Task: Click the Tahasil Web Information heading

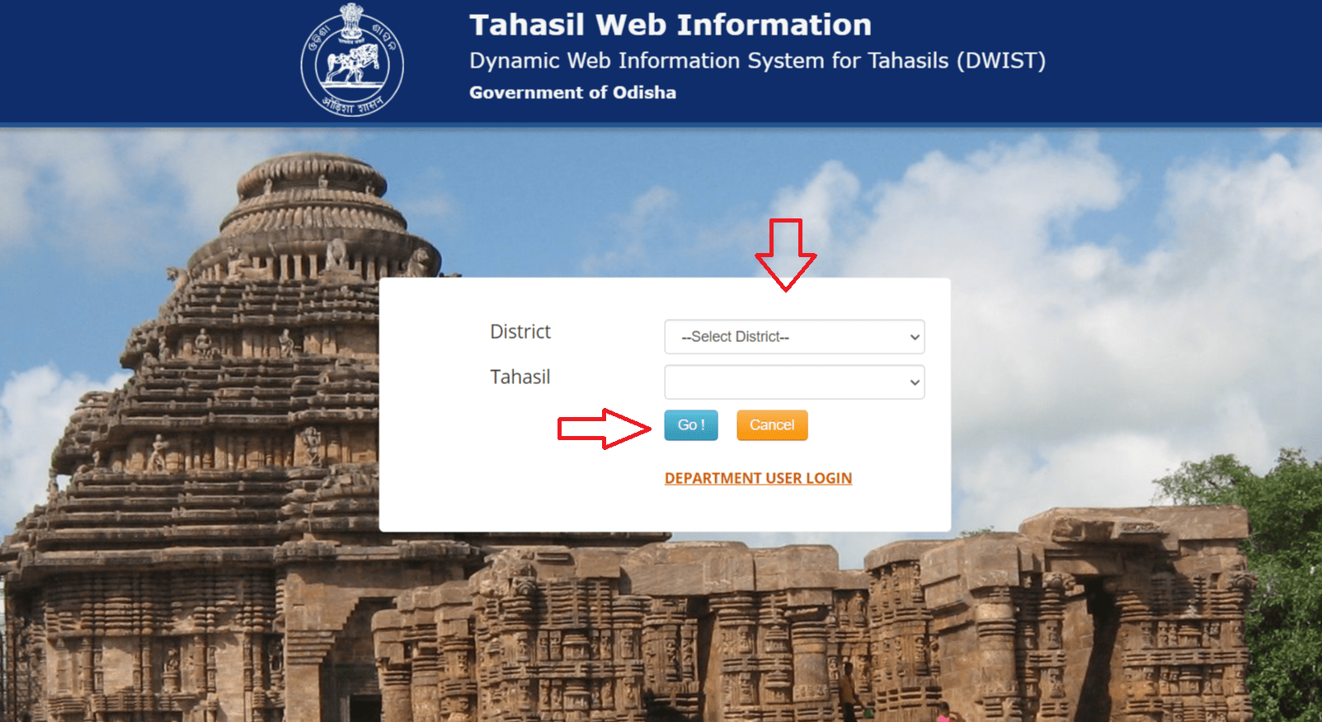Action: coord(670,25)
